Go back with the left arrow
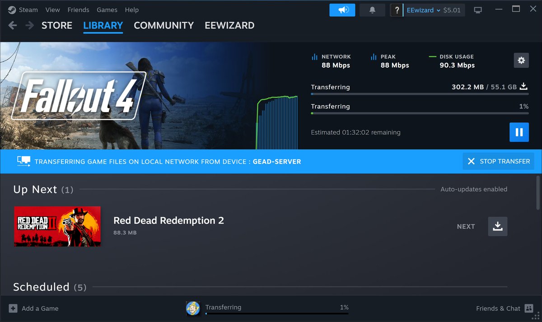The image size is (542, 322). pos(13,25)
